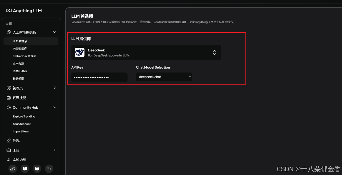Click the Import Item link
The height and width of the screenshot is (175, 342).
click(20, 131)
